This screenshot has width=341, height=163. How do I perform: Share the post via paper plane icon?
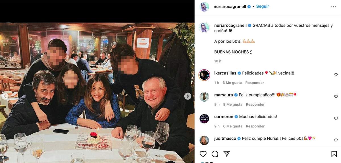pos(226,154)
